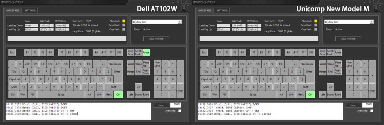The height and width of the screenshot is (125, 384).
Task: Click Right arrow key in Unicomp window
Action: click(338, 94)
